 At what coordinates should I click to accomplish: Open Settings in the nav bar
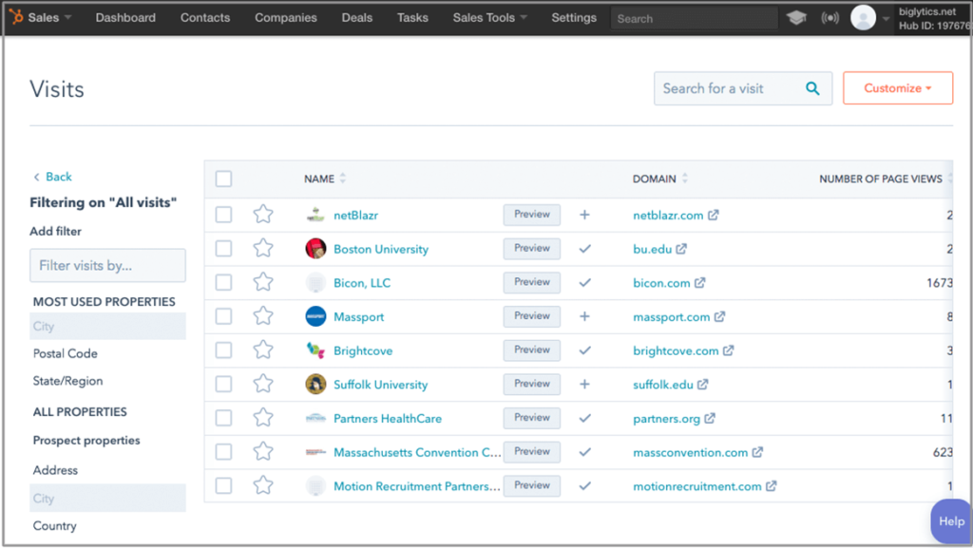574,18
